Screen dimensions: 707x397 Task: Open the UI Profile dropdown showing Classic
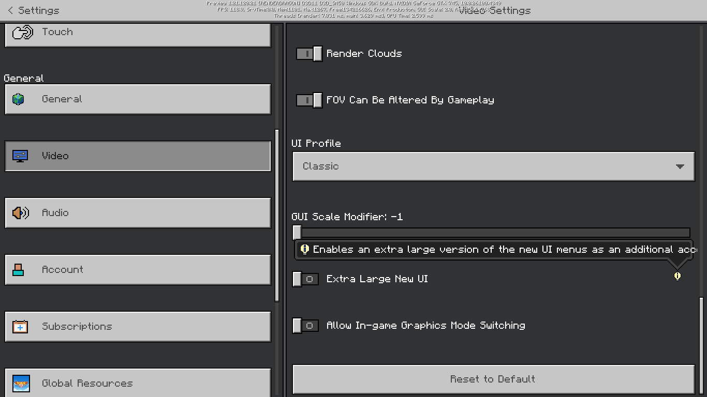pyautogui.click(x=493, y=166)
